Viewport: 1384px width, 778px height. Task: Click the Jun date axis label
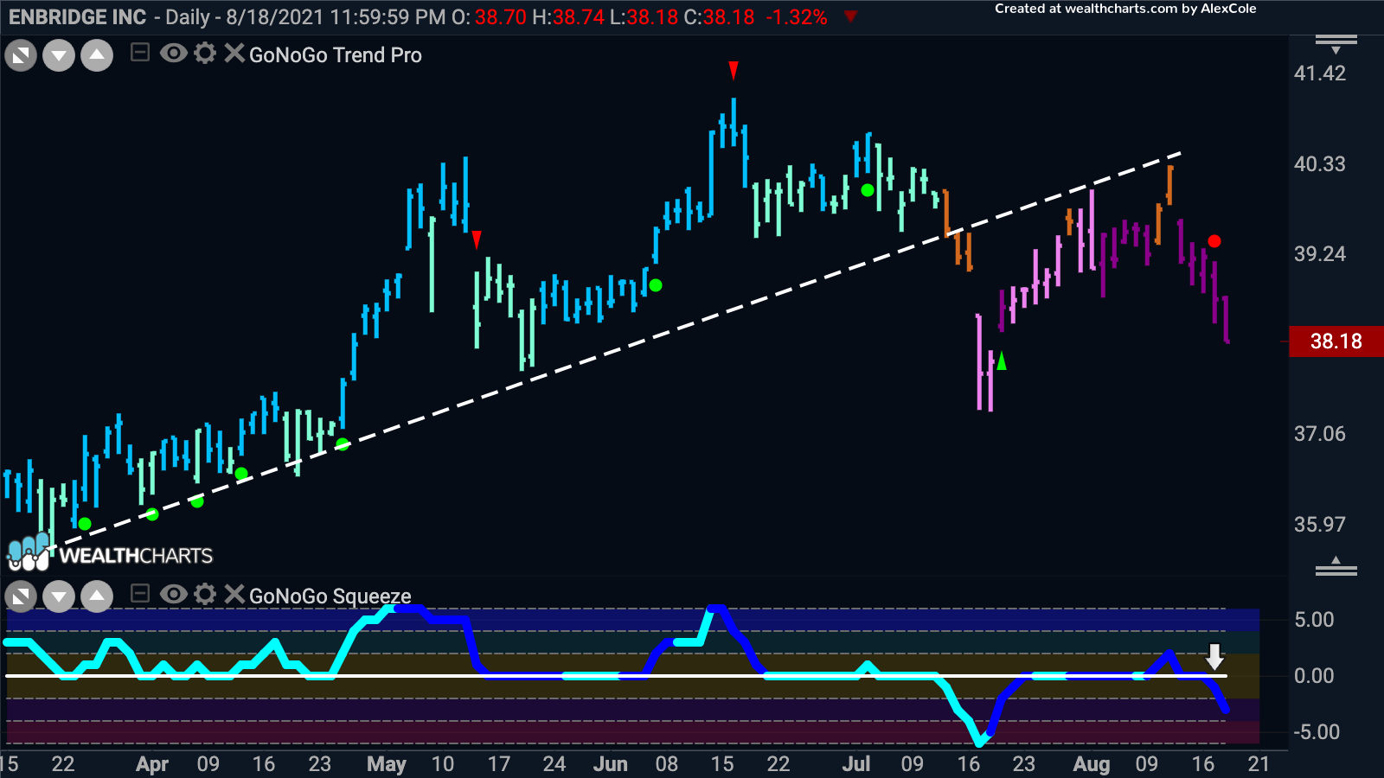[x=611, y=764]
